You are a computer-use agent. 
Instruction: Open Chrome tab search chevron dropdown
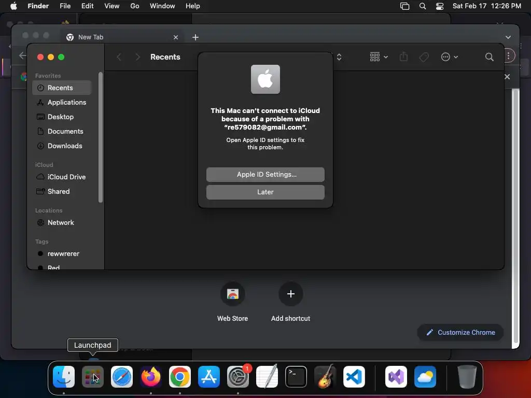(508, 37)
